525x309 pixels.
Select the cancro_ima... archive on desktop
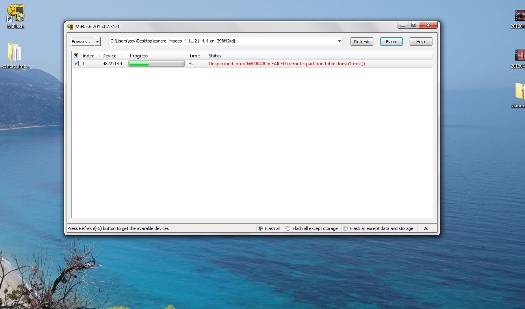pyautogui.click(x=15, y=53)
